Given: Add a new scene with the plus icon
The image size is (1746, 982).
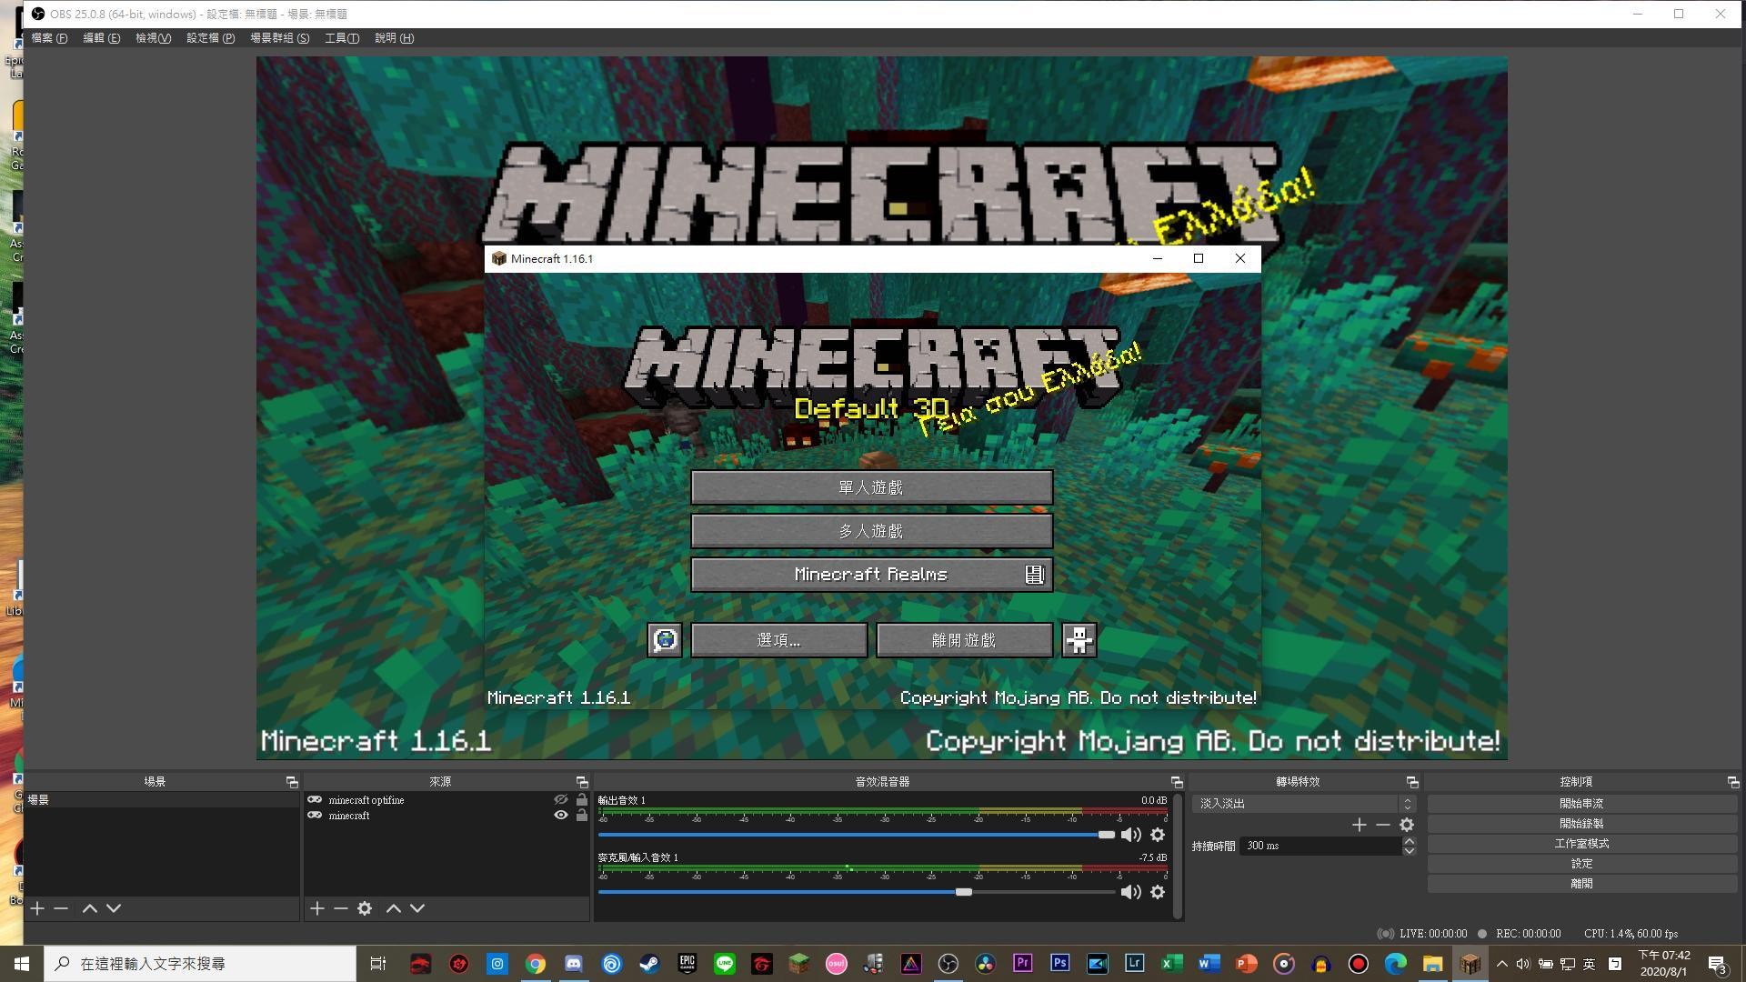Looking at the screenshot, I should coord(36,907).
